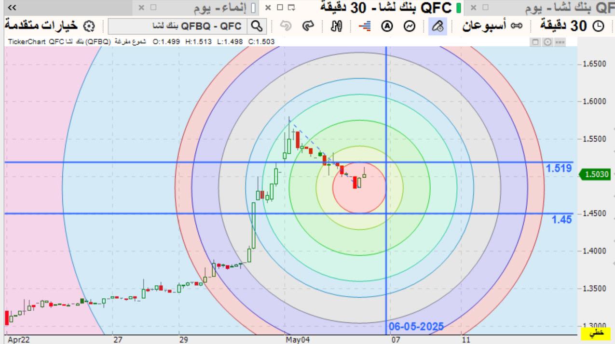Click the 1.4500 price axis label

point(594,213)
